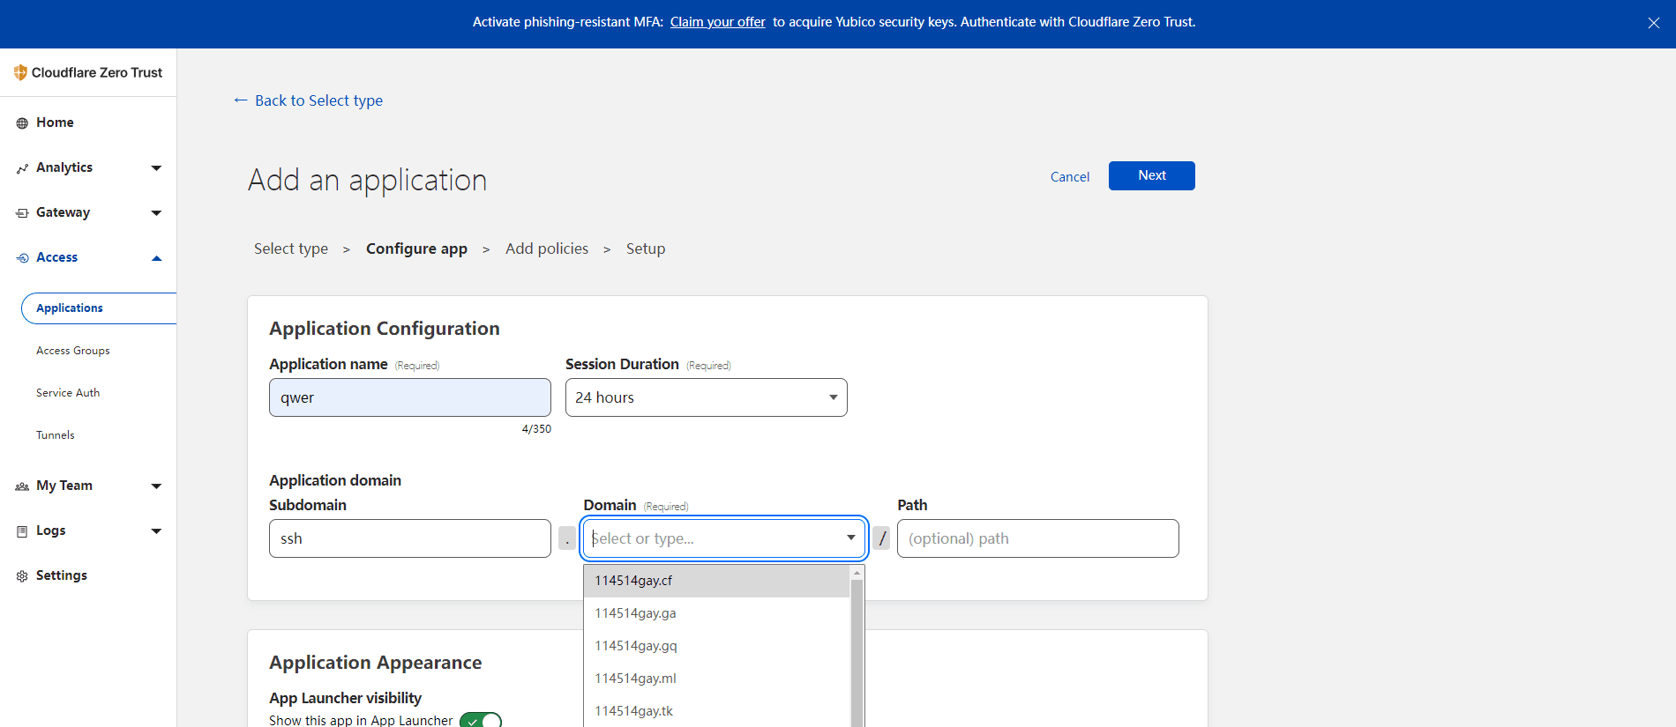Open Applications in the sidebar
The image size is (1676, 727).
[99, 308]
